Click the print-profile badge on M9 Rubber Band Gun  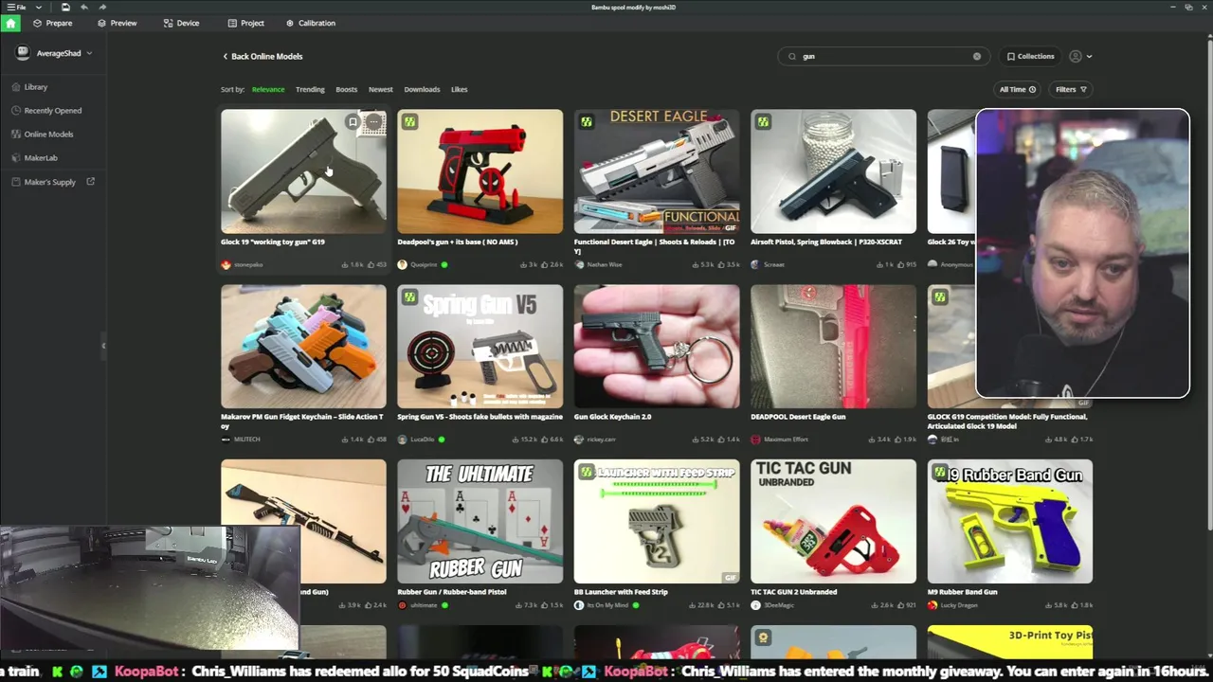939,472
